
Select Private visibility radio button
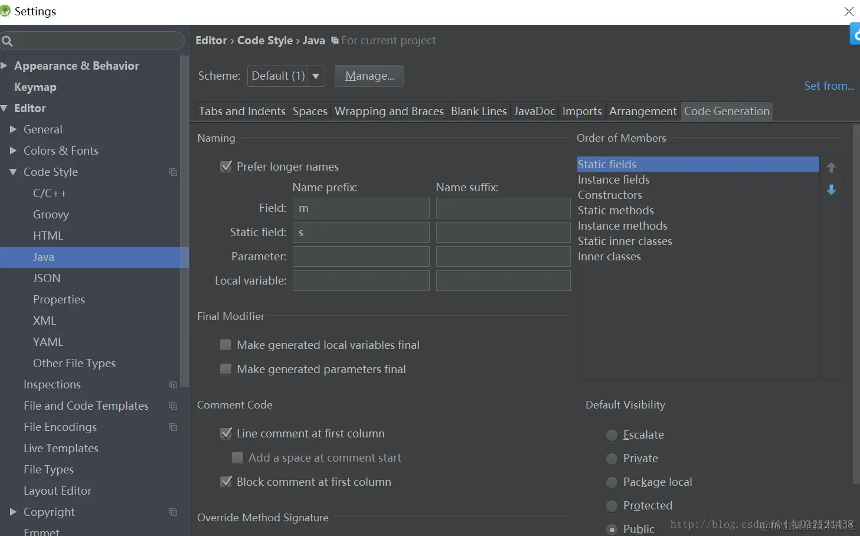point(612,459)
